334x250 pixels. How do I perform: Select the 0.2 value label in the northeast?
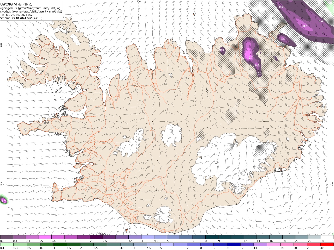coord(276,58)
